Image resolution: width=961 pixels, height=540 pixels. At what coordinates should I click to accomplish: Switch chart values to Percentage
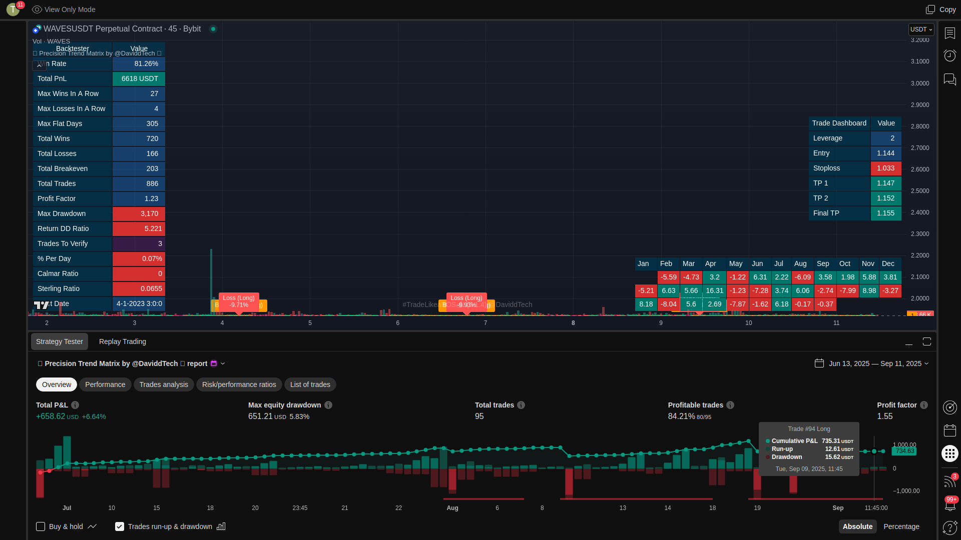tap(901, 526)
